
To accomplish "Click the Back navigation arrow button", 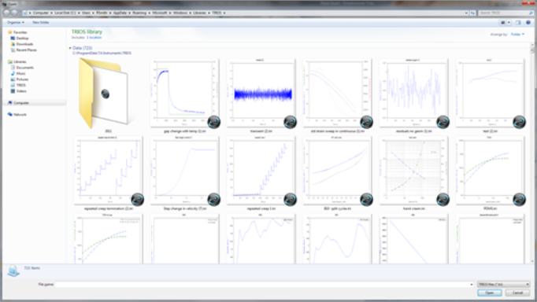I will (6, 13).
